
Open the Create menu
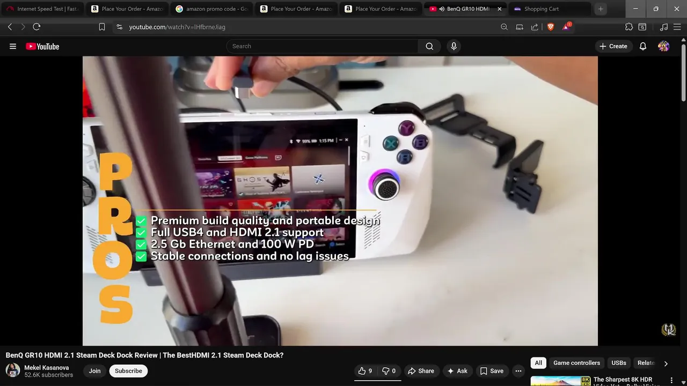(x=613, y=46)
